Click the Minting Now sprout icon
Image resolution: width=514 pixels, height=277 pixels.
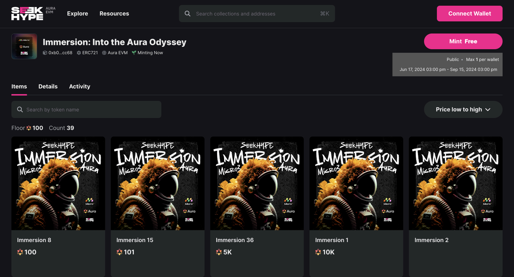pos(134,53)
